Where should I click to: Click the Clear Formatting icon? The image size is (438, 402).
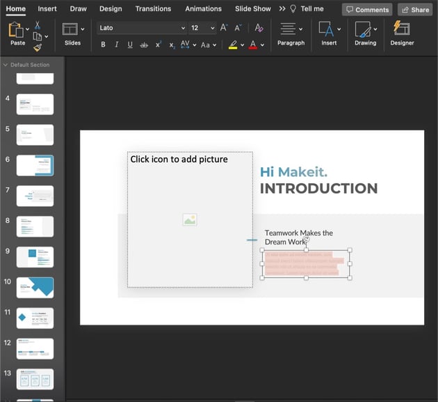tap(259, 28)
